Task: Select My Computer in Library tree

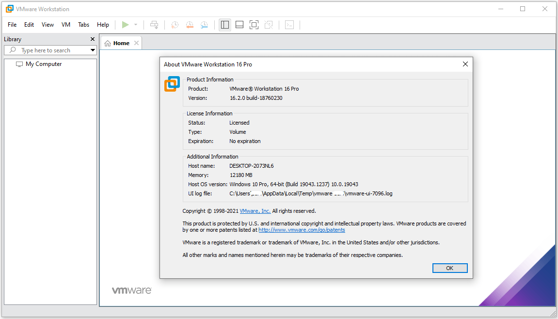Action: (44, 64)
